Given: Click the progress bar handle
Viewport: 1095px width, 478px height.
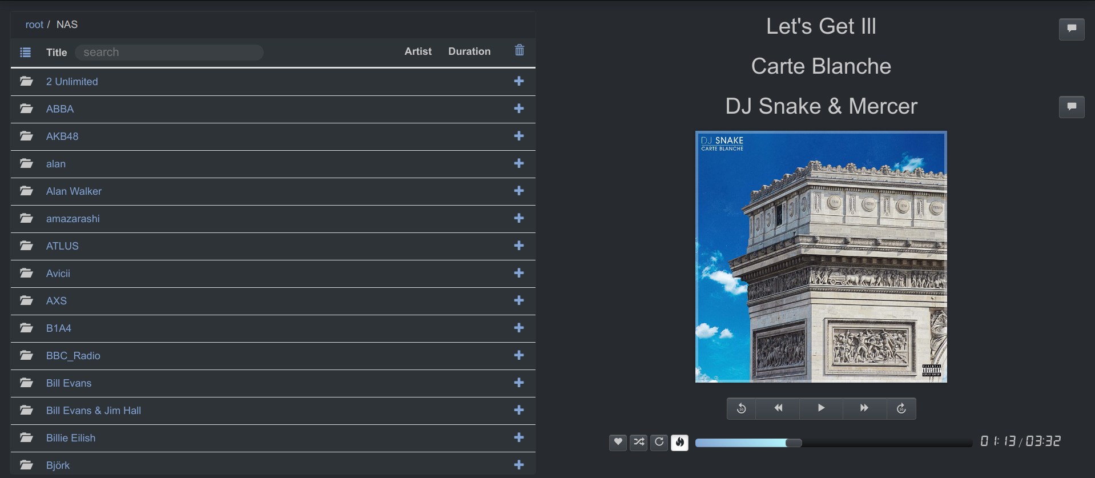Looking at the screenshot, I should (x=794, y=443).
